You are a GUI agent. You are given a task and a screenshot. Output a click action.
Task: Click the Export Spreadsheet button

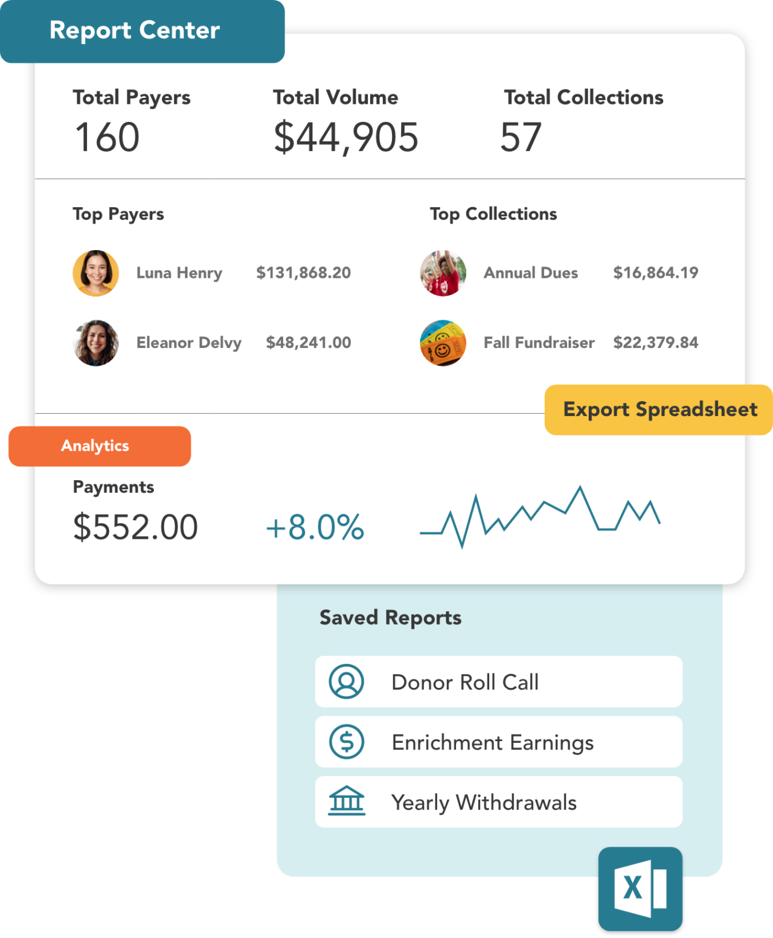coord(659,410)
